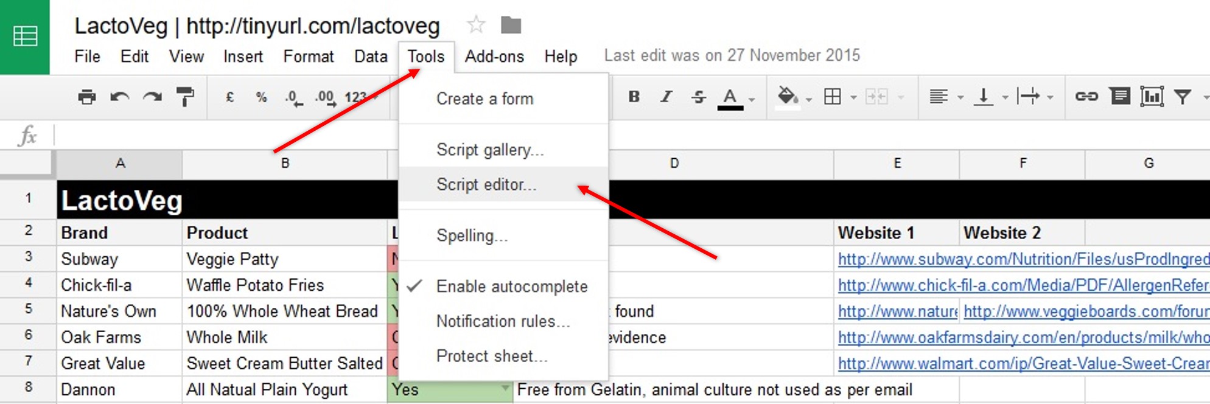Open the fill color paint bucket
The image size is (1210, 404).
pyautogui.click(x=788, y=96)
